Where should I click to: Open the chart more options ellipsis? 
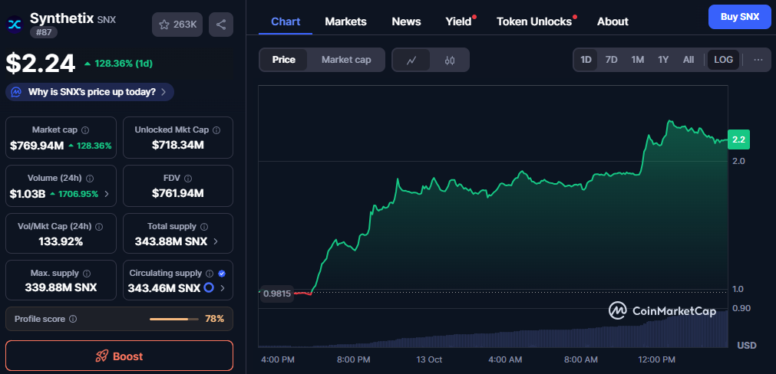point(758,60)
